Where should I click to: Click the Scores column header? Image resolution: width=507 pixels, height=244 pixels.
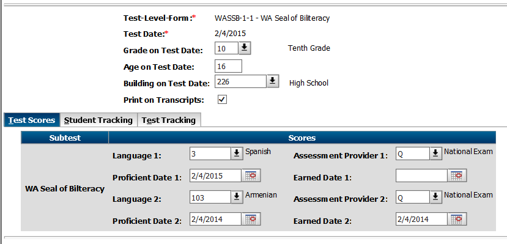tap(302, 138)
